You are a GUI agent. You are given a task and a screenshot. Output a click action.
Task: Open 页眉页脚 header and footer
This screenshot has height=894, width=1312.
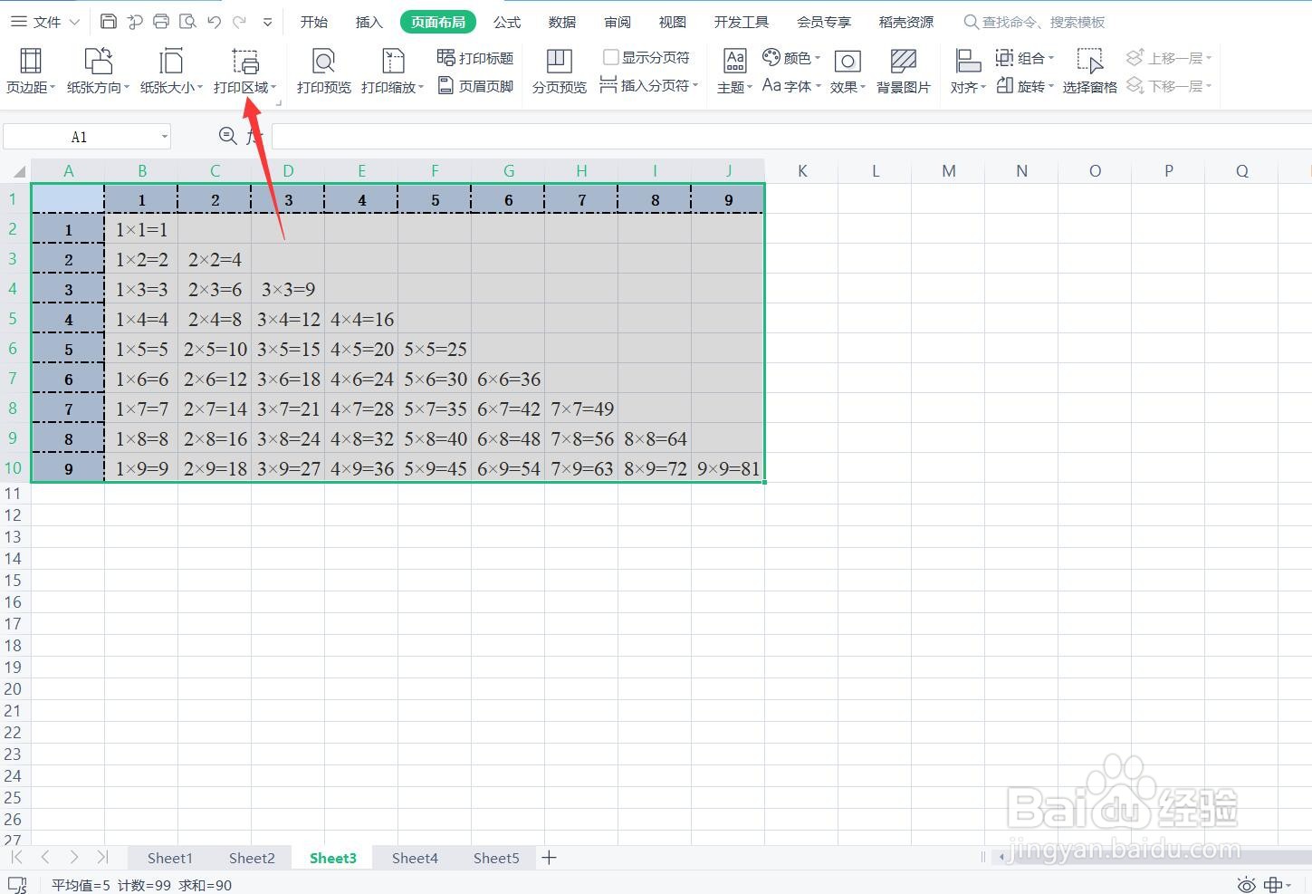[475, 86]
